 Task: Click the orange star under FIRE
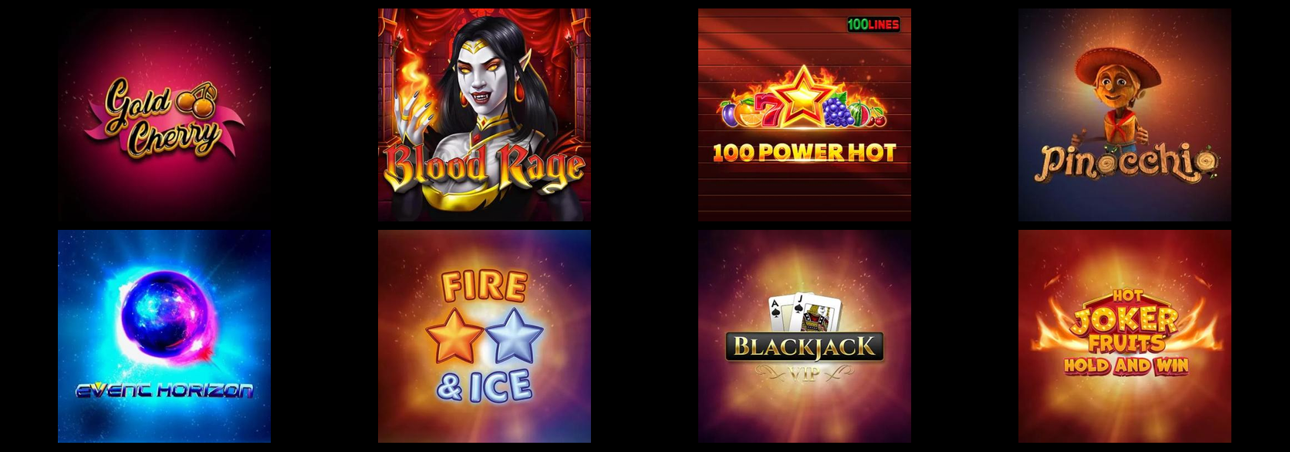point(455,336)
